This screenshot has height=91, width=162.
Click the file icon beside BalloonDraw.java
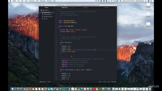coord(43,17)
